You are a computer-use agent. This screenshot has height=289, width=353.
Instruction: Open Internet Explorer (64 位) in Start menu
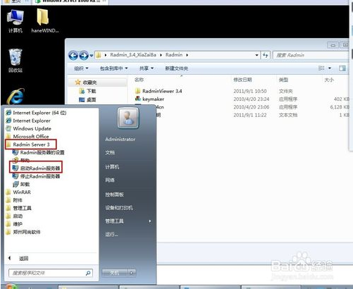pyautogui.click(x=36, y=113)
